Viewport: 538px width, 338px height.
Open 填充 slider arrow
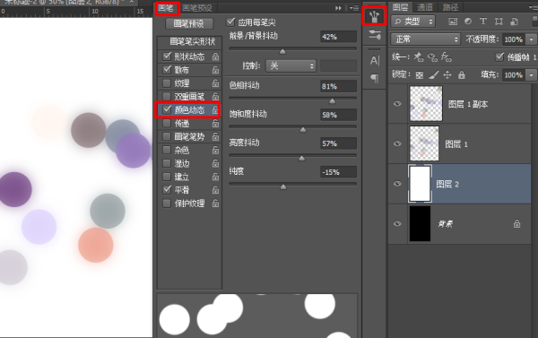coord(532,75)
